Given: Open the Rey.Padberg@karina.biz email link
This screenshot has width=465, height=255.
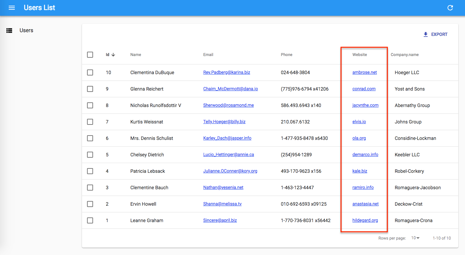Looking at the screenshot, I should click(227, 72).
